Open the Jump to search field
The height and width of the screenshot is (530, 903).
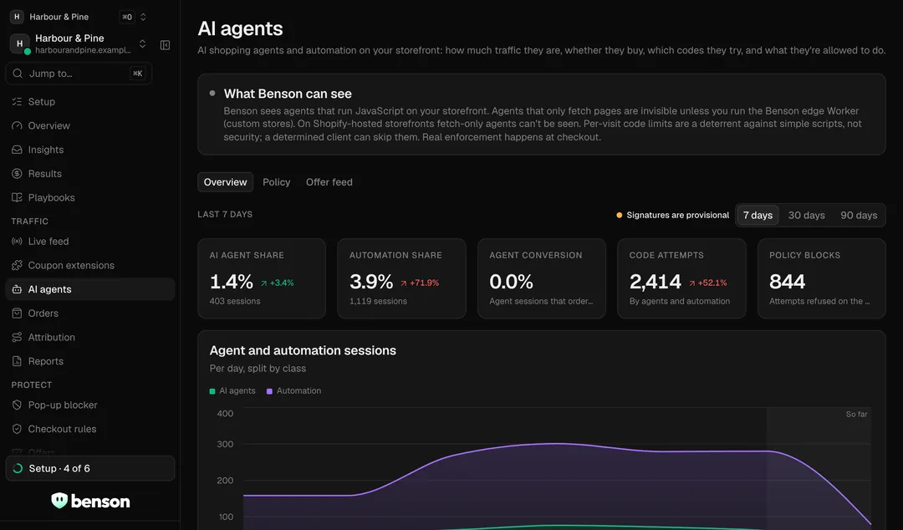tap(79, 74)
